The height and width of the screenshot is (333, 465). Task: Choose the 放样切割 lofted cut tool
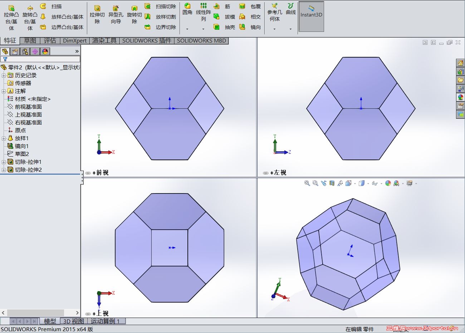pyautogui.click(x=160, y=17)
